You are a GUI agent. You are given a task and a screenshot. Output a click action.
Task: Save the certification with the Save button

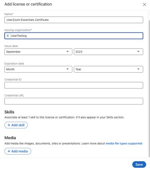point(139,164)
